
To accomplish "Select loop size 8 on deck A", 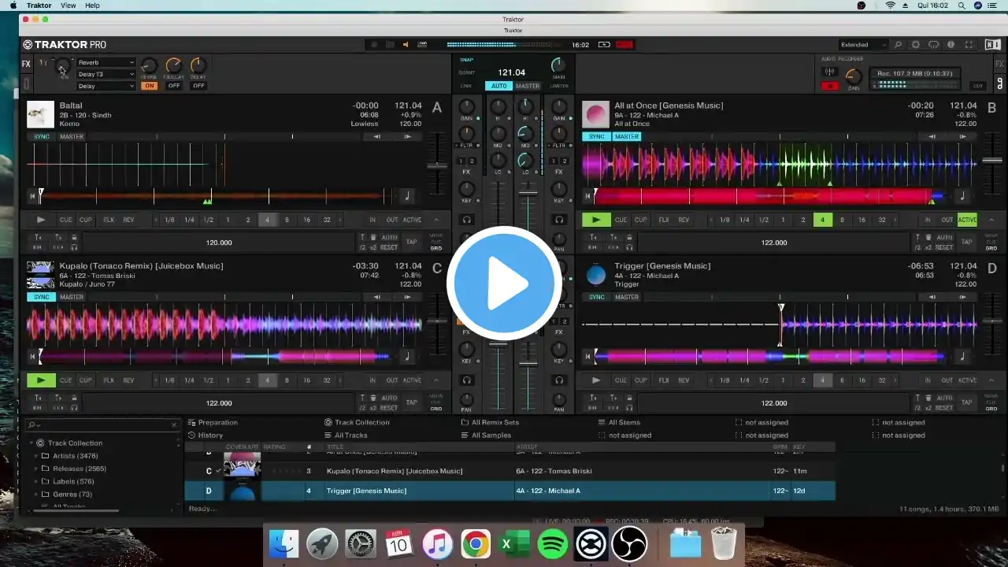I will click(x=287, y=220).
